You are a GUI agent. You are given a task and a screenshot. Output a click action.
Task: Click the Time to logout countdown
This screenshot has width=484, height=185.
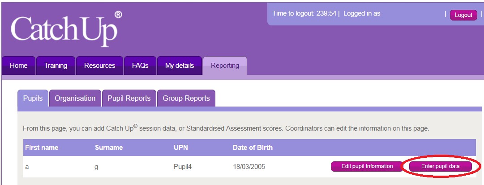click(304, 13)
